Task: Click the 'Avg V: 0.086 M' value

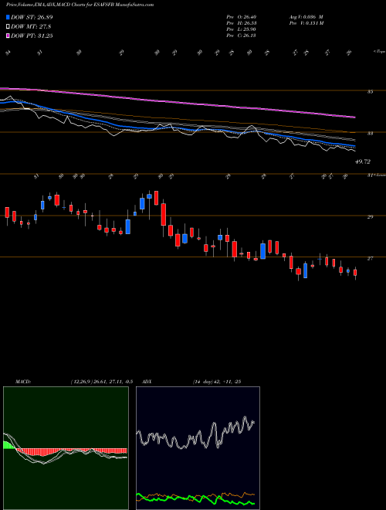Action: pos(306,17)
